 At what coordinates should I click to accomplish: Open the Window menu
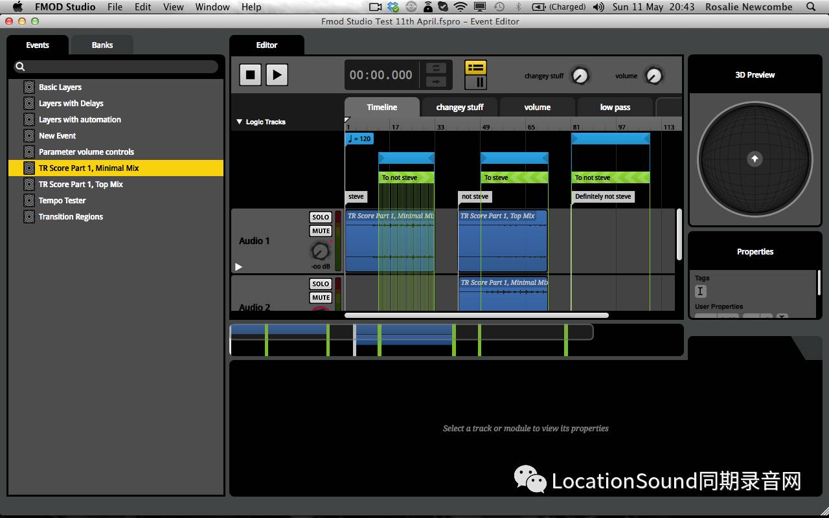coord(212,7)
